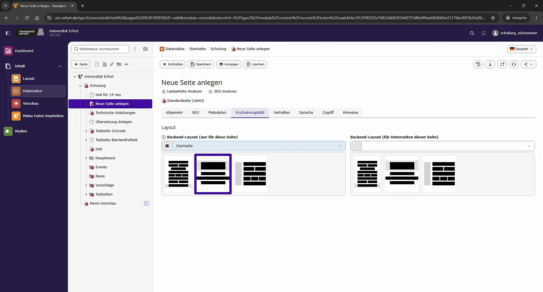Expand Testseite In2code tree node
The height and width of the screenshot is (292, 543).
point(86,131)
